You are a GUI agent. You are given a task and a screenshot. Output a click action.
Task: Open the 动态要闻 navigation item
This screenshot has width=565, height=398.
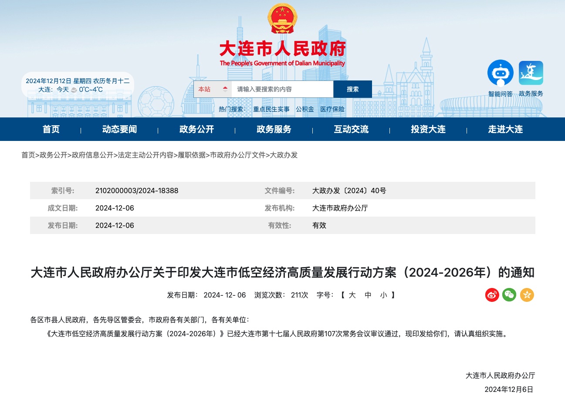point(119,129)
